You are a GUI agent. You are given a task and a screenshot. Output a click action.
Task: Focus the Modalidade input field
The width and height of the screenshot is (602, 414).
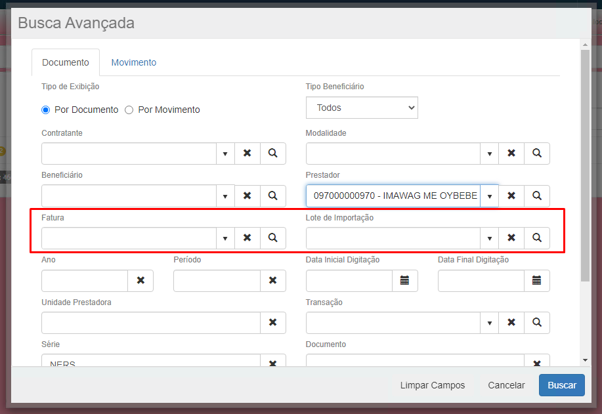tap(393, 154)
